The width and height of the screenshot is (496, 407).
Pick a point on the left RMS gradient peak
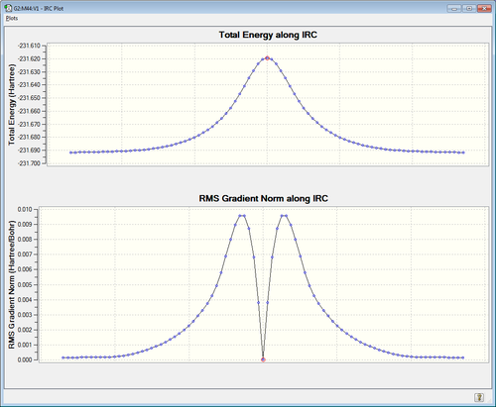pos(242,216)
